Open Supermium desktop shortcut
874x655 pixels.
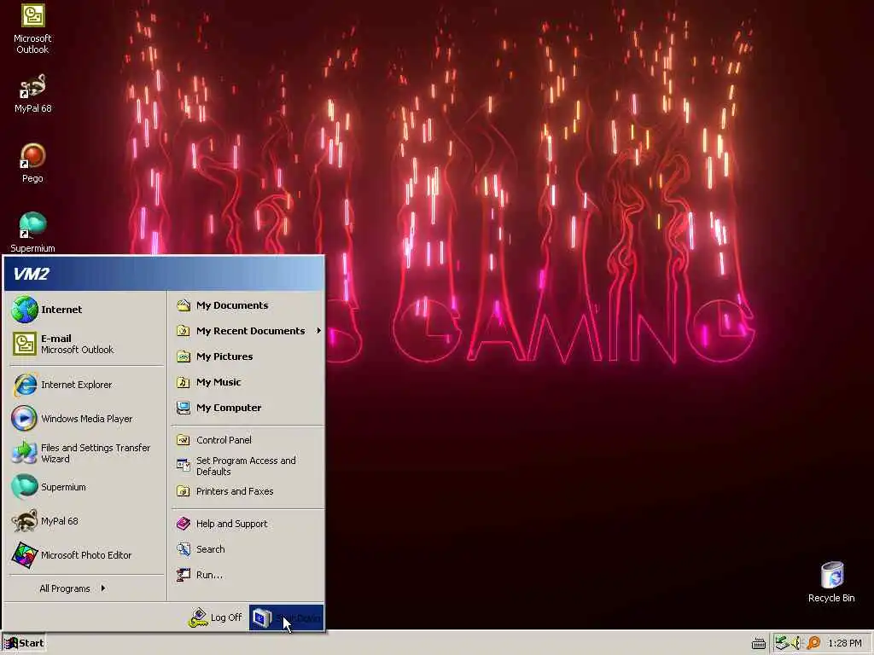coord(32,232)
